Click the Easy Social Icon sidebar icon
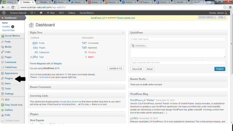Viewport: 233px width, 131px height. click(x=2, y=105)
